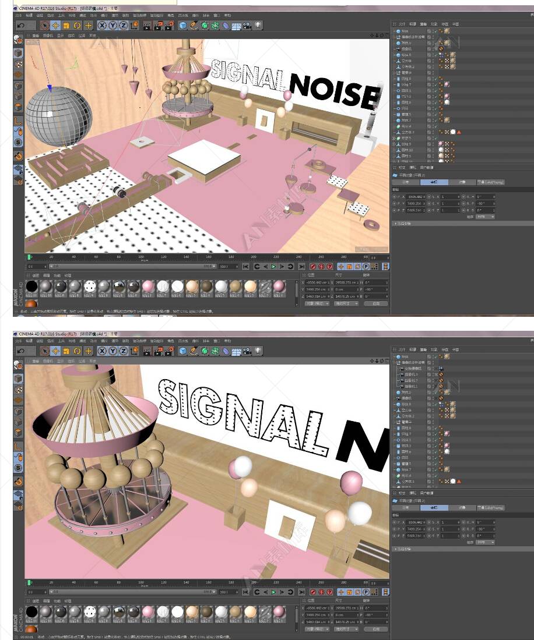Toggle the X axis lock in the upper toolbar
The height and width of the screenshot is (640, 534).
102,25
